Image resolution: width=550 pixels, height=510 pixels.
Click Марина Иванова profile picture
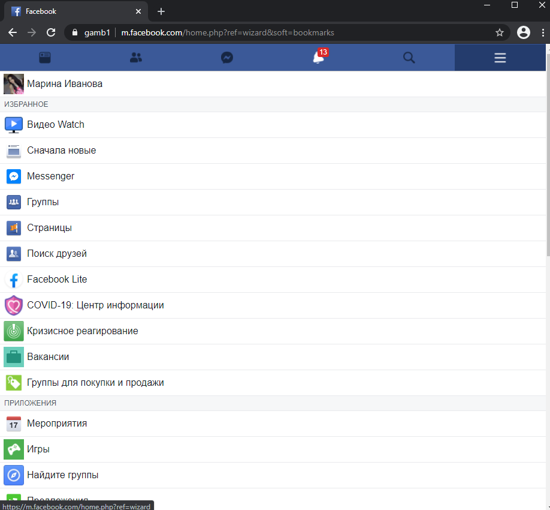point(14,84)
